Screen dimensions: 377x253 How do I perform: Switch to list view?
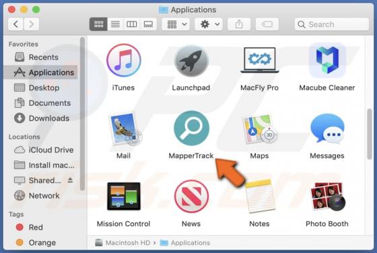point(115,24)
